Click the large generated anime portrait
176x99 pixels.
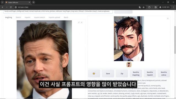(129, 39)
